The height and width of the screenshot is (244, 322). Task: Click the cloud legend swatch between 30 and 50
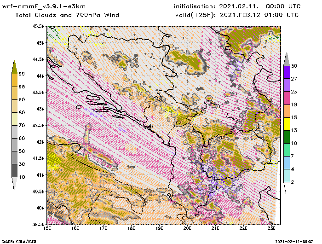(x=14, y=157)
